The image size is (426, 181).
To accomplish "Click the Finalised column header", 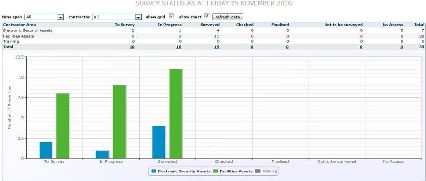I will pyautogui.click(x=280, y=25).
